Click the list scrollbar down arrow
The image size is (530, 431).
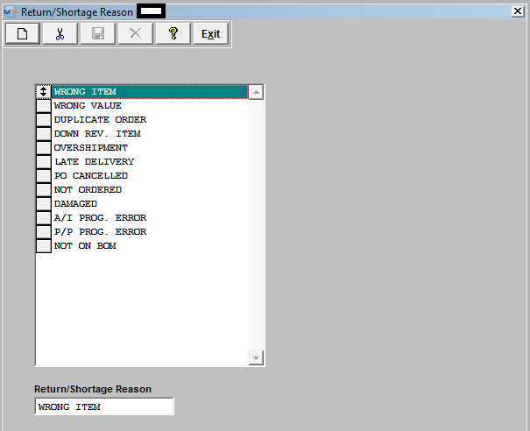click(256, 357)
